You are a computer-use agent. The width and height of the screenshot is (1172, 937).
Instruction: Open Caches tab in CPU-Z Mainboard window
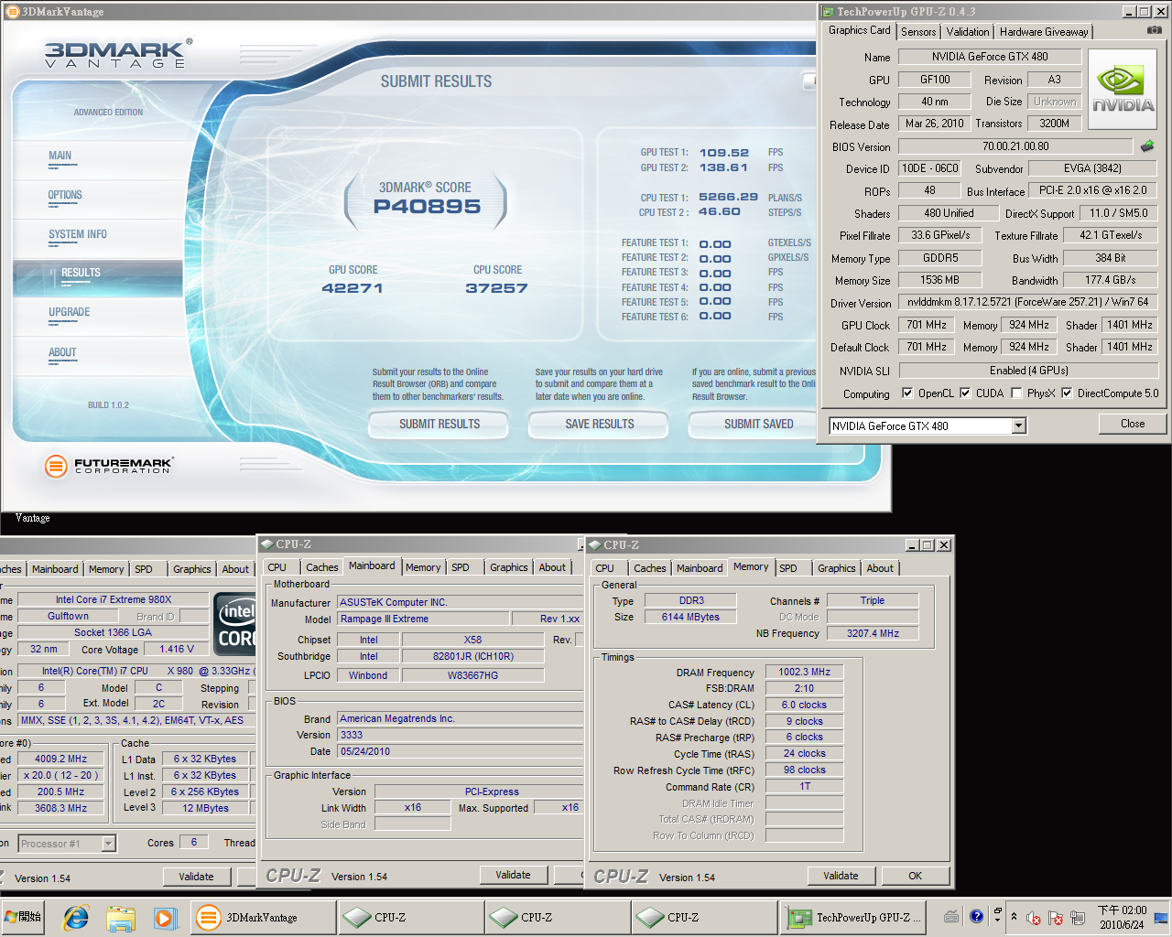[x=322, y=567]
